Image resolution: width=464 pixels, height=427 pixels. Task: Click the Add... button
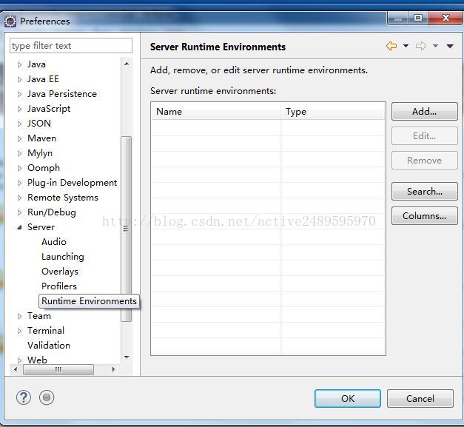424,111
